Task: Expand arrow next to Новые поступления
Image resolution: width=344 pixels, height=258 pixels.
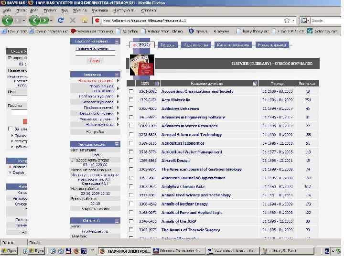Action: pos(118,119)
